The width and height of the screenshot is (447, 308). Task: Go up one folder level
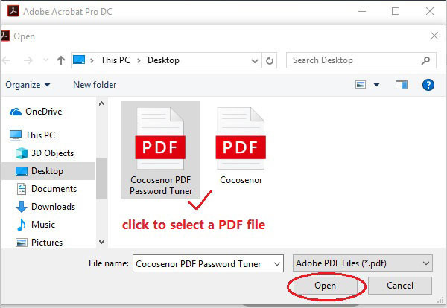click(x=61, y=60)
